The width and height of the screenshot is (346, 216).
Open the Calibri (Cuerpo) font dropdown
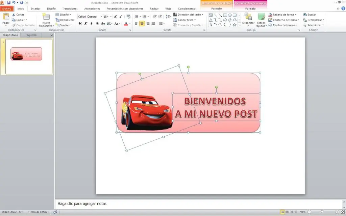pos(101,17)
